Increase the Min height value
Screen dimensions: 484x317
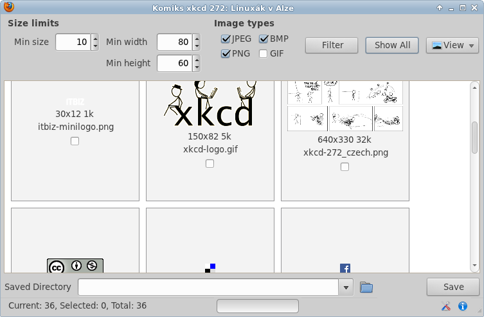[197, 60]
